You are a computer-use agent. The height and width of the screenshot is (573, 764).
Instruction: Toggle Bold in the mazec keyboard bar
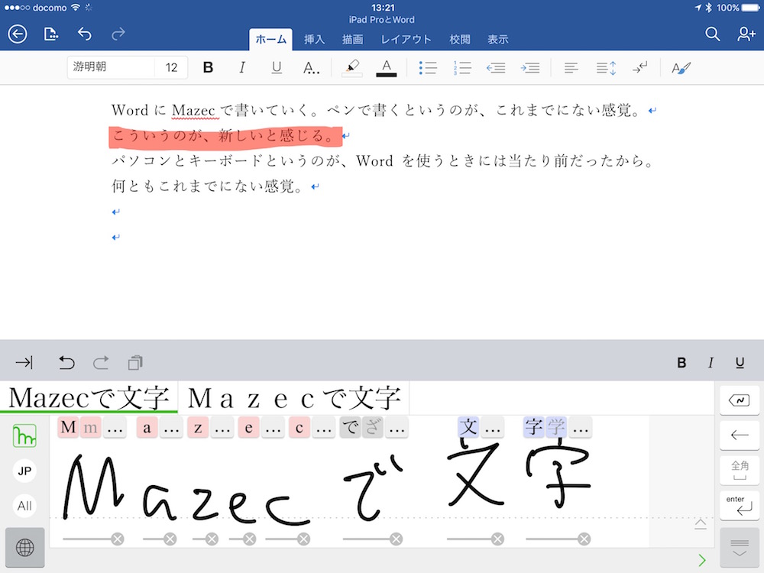coord(681,362)
